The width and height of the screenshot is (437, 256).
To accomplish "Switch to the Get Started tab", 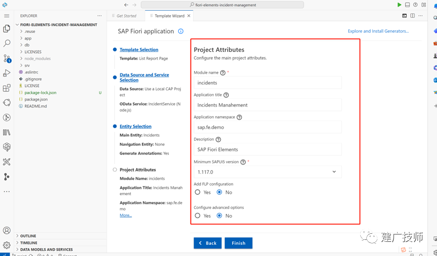I will point(126,16).
